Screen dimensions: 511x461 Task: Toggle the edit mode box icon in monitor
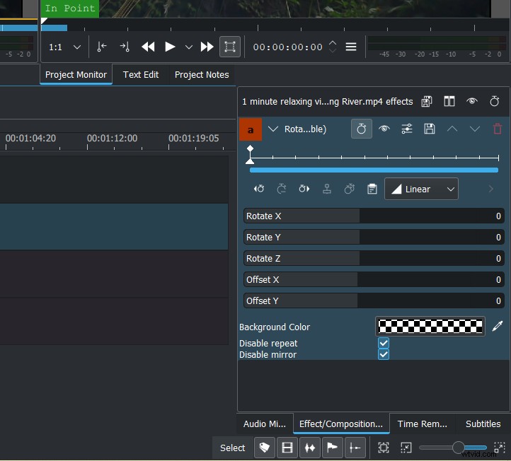point(229,47)
